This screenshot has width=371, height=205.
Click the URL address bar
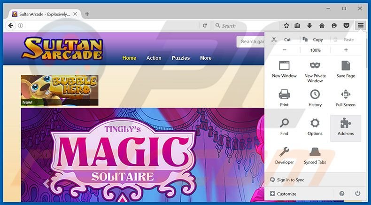click(x=111, y=25)
